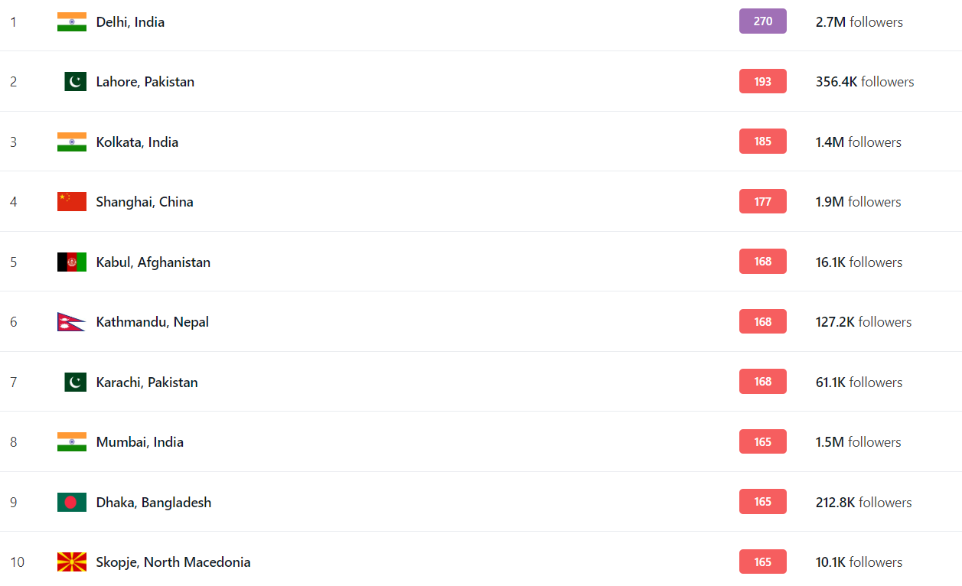Open the Kolkata, India ranking entry
Image resolution: width=962 pixels, height=586 pixels.
point(137,142)
